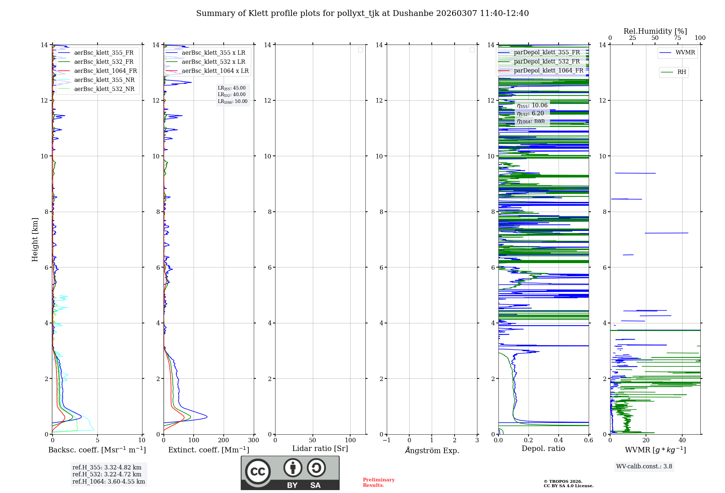This screenshot has width=725, height=493.
Task: Click the BY attribution person icon
Action: click(x=293, y=468)
